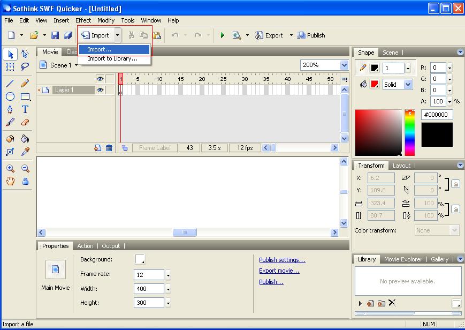Select the Subselection reshape tool
Image resolution: width=465 pixels, height=330 pixels.
(25, 54)
